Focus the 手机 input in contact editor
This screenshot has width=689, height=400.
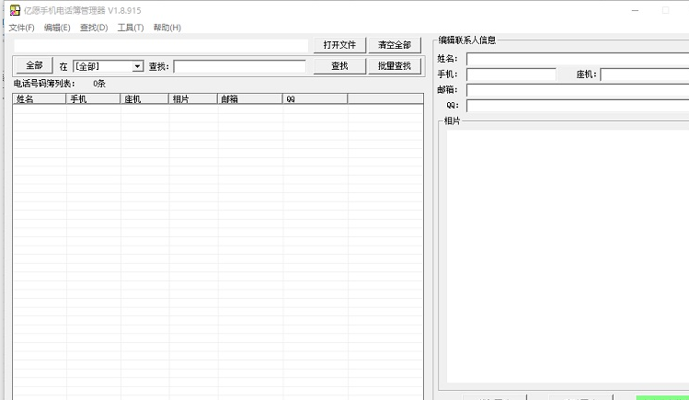511,74
